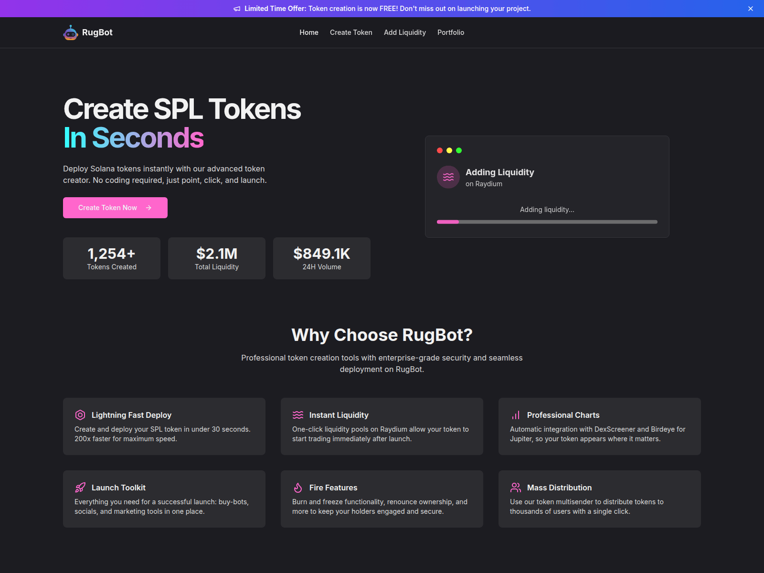Click the Instant Liquidity waves icon

point(298,415)
